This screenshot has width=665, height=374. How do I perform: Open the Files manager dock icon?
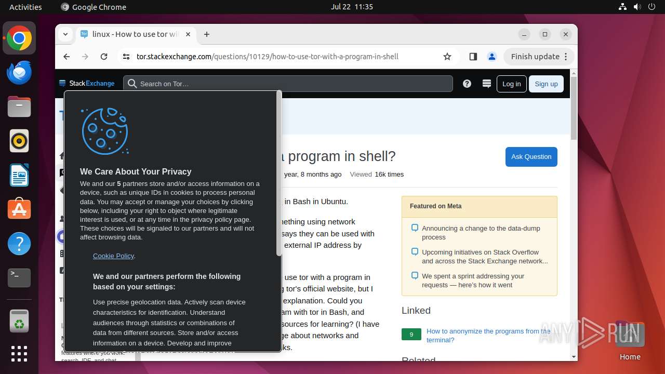(x=19, y=107)
